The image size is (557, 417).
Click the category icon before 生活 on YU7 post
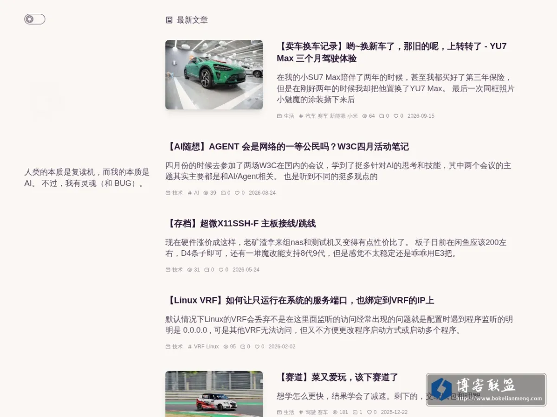(279, 116)
